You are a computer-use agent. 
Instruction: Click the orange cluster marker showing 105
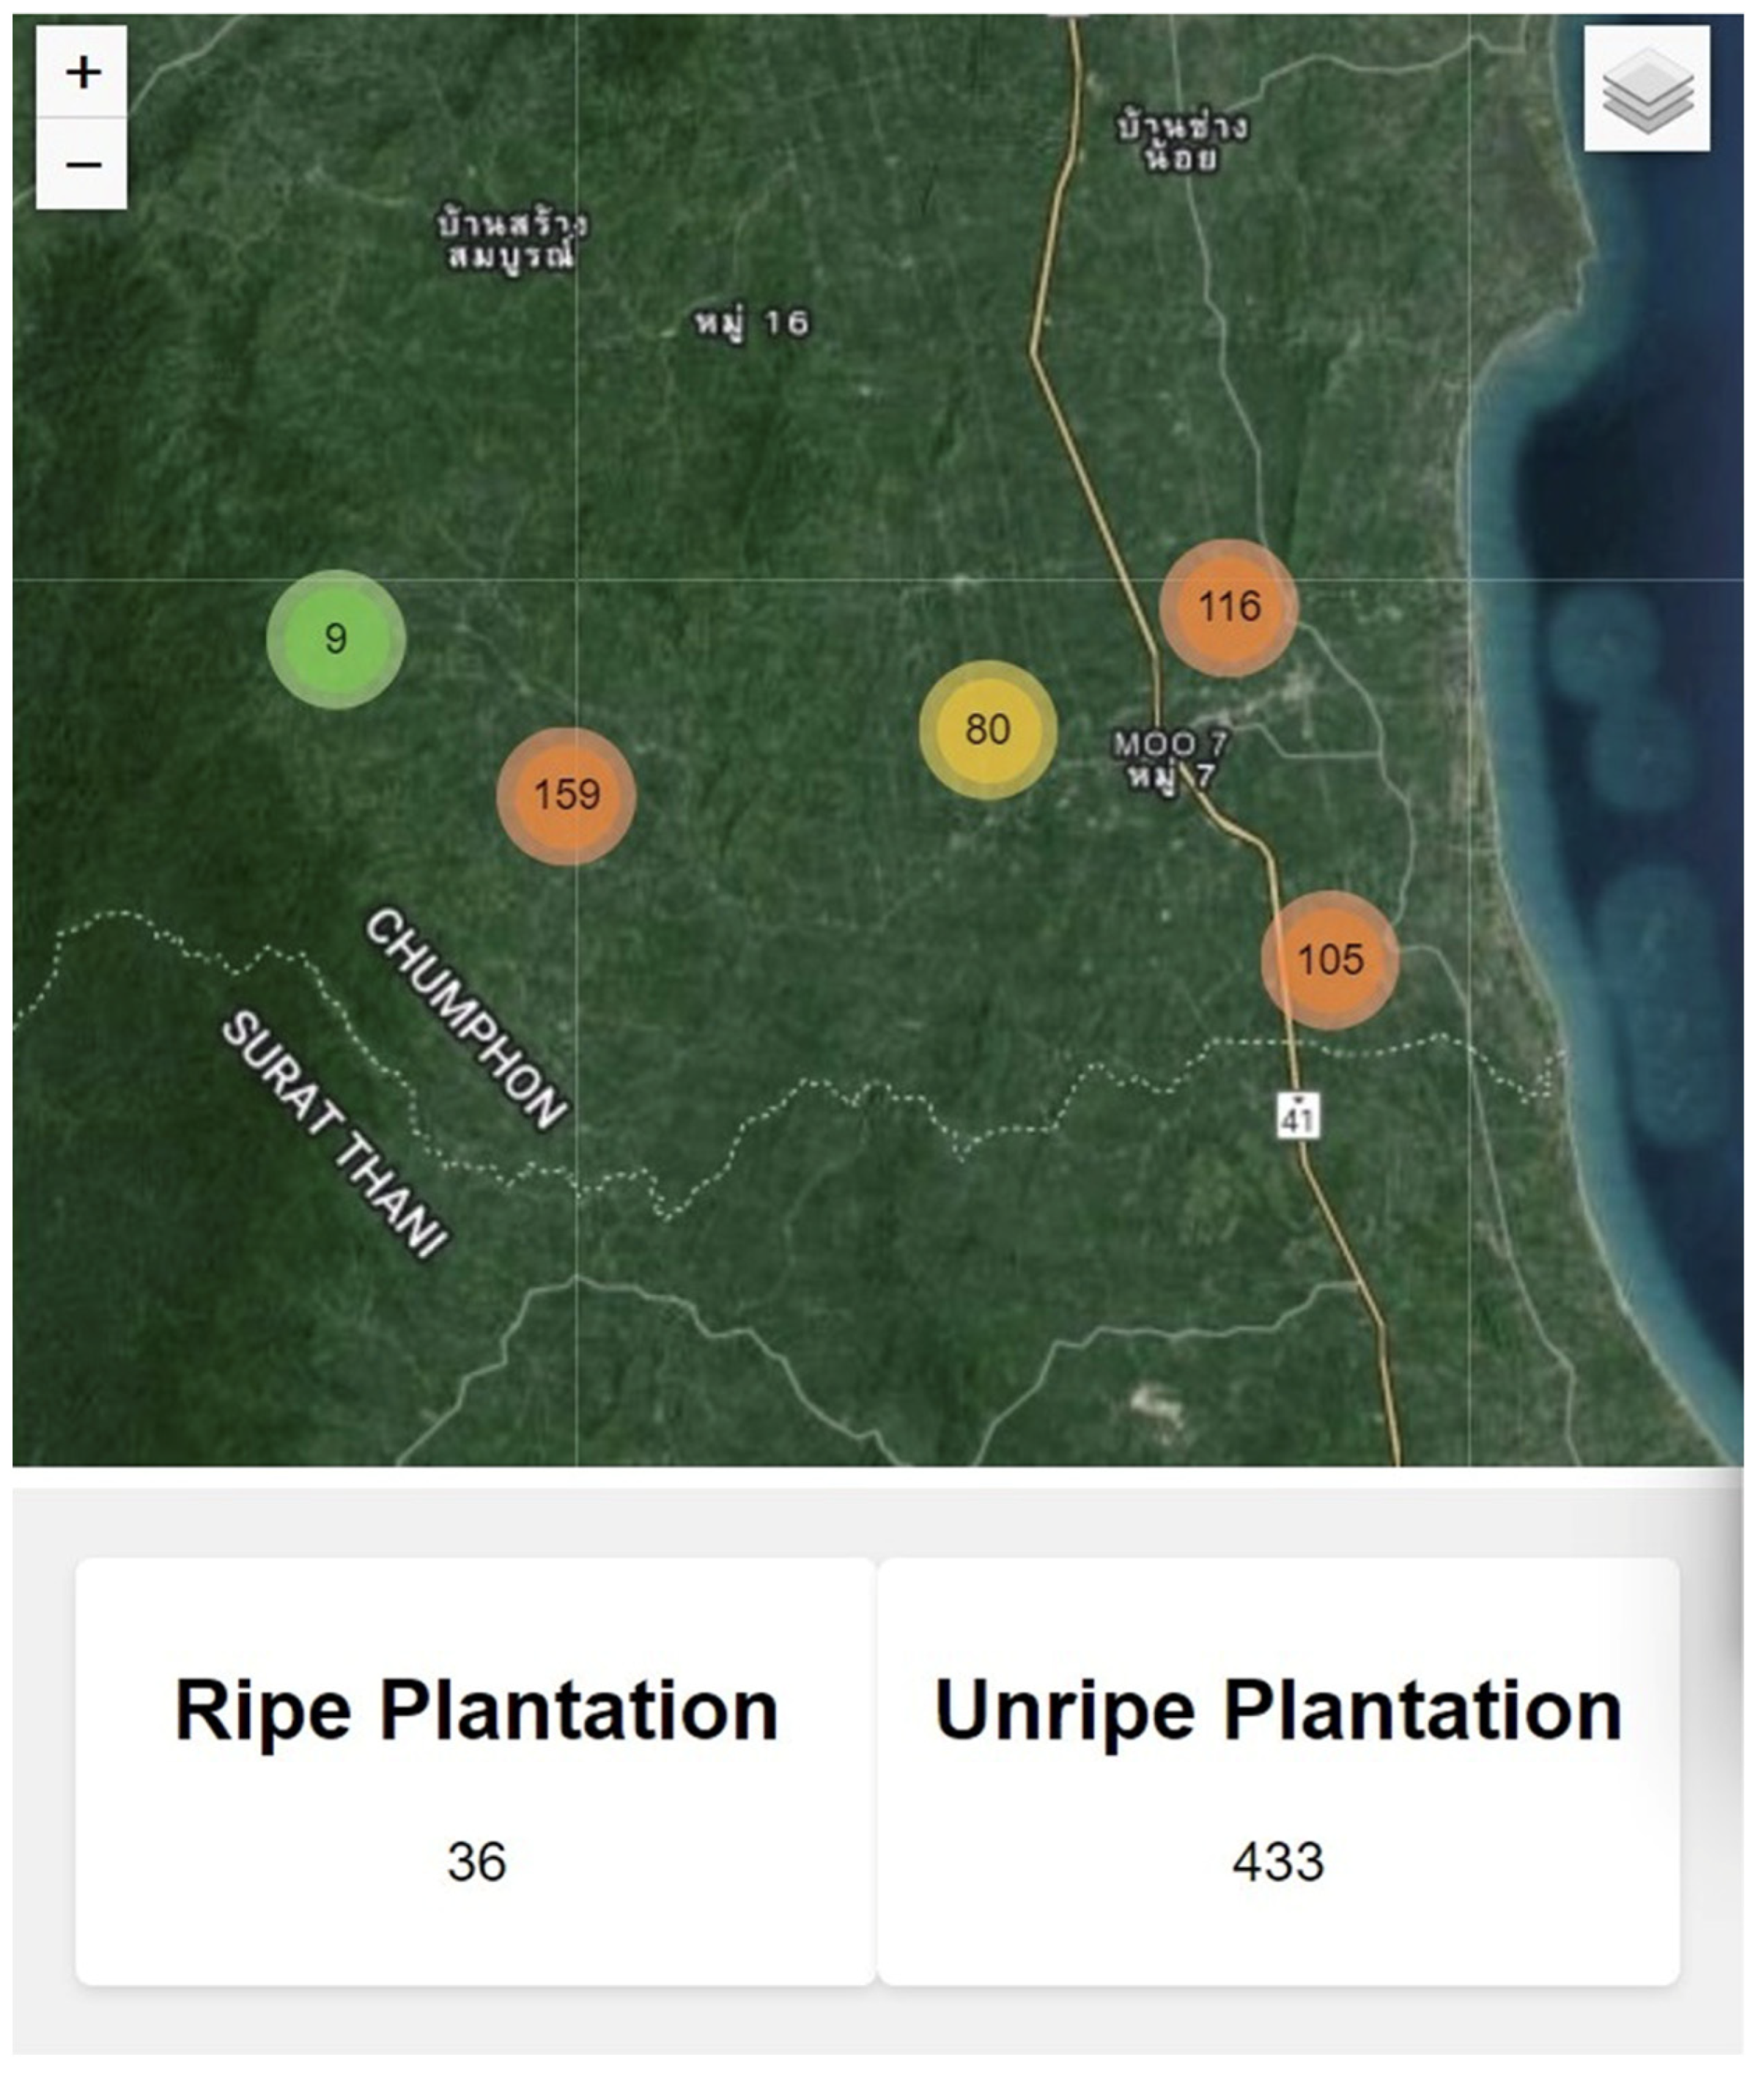pyautogui.click(x=1330, y=959)
